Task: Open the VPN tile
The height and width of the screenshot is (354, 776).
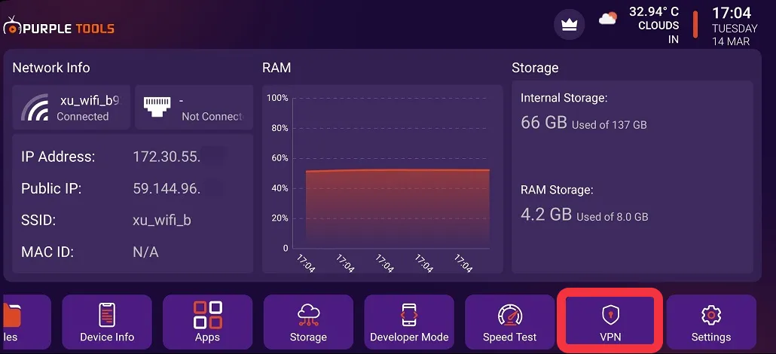Action: pyautogui.click(x=609, y=321)
